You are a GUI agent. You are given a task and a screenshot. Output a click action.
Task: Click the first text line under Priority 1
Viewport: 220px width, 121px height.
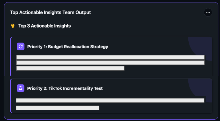110,57
